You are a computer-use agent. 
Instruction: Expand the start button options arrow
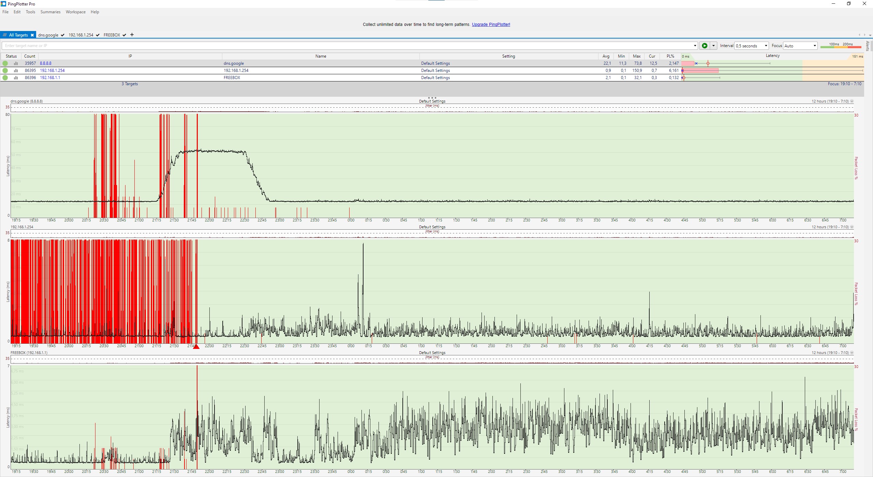713,46
